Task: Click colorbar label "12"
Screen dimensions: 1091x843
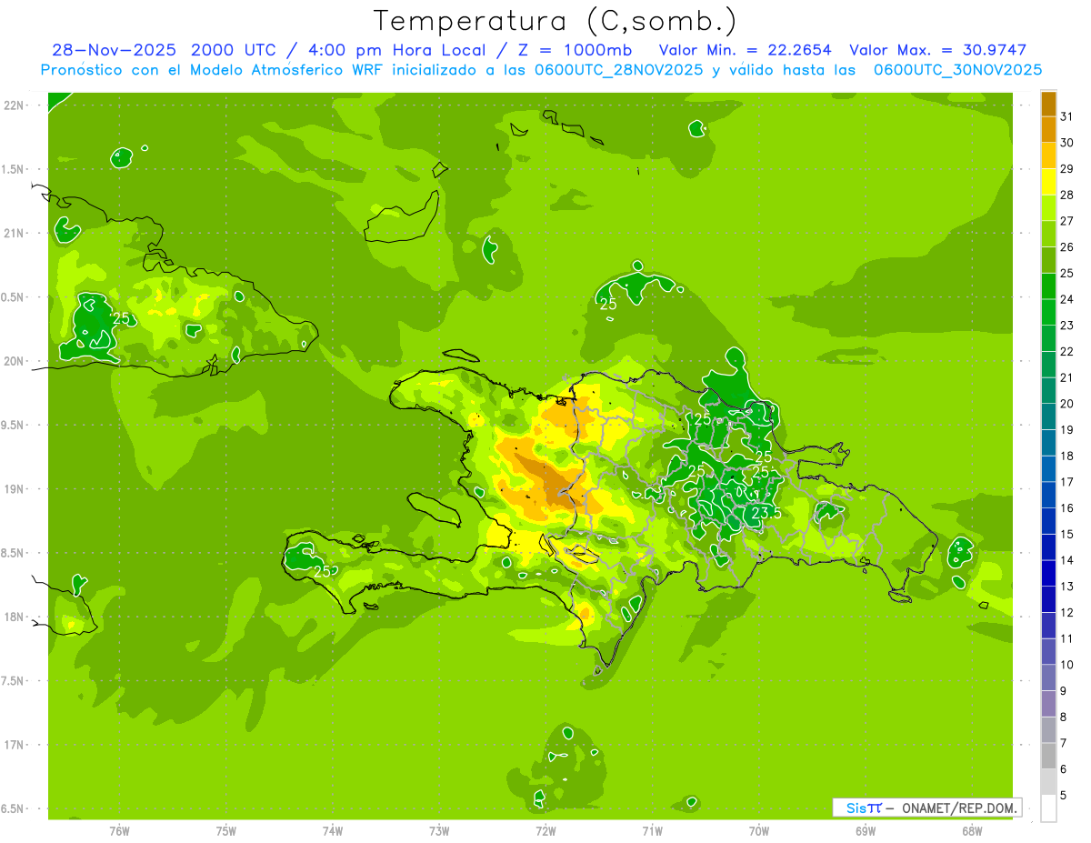Action: point(1067,613)
